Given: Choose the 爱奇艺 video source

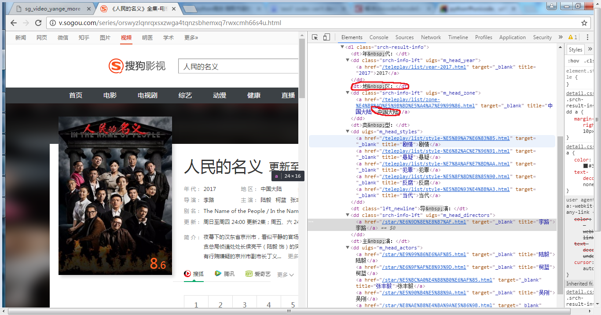Looking at the screenshot, I should (x=258, y=274).
